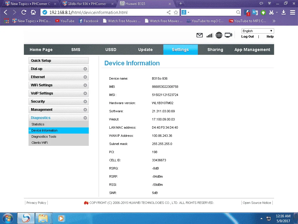Open a new browser tab
298x224 pixels.
pyautogui.click(x=180, y=3)
